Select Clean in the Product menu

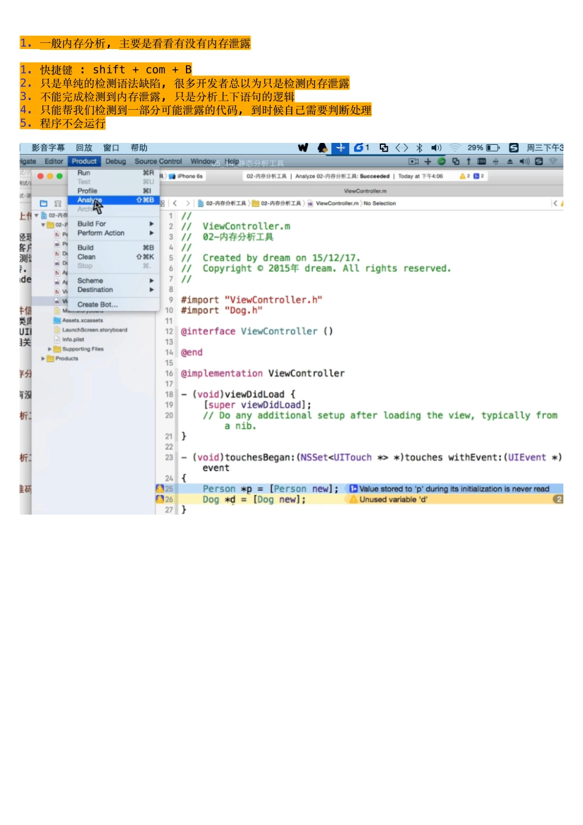87,257
